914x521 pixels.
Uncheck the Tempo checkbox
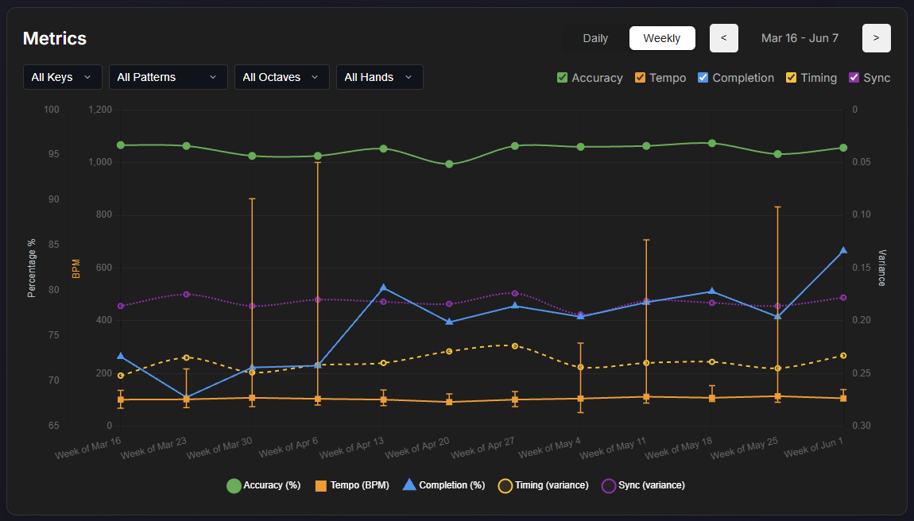point(640,78)
